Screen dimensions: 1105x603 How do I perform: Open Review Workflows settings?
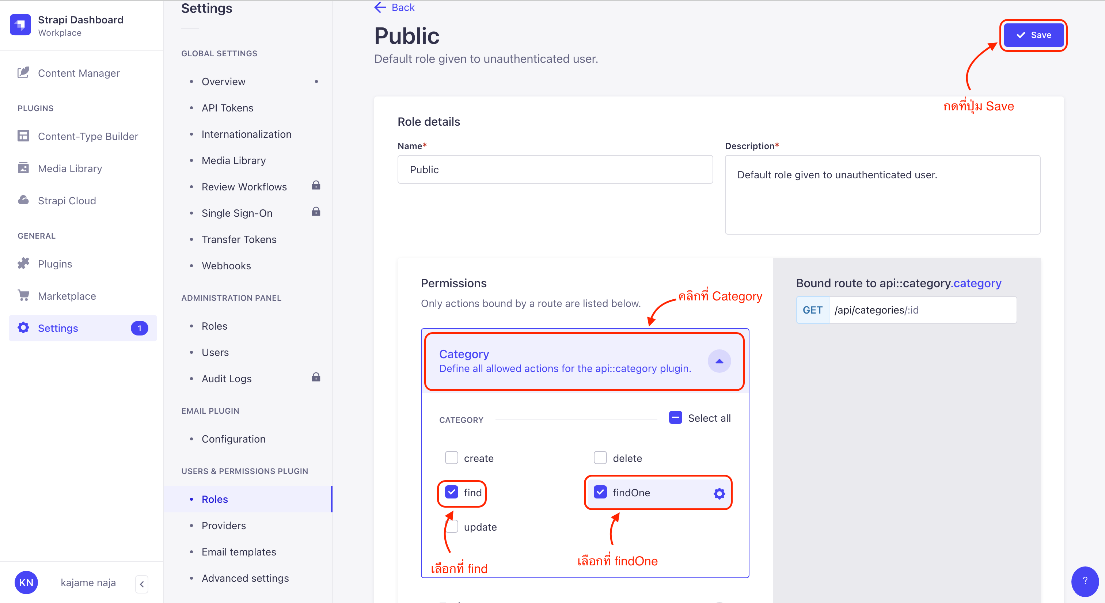[244, 186]
